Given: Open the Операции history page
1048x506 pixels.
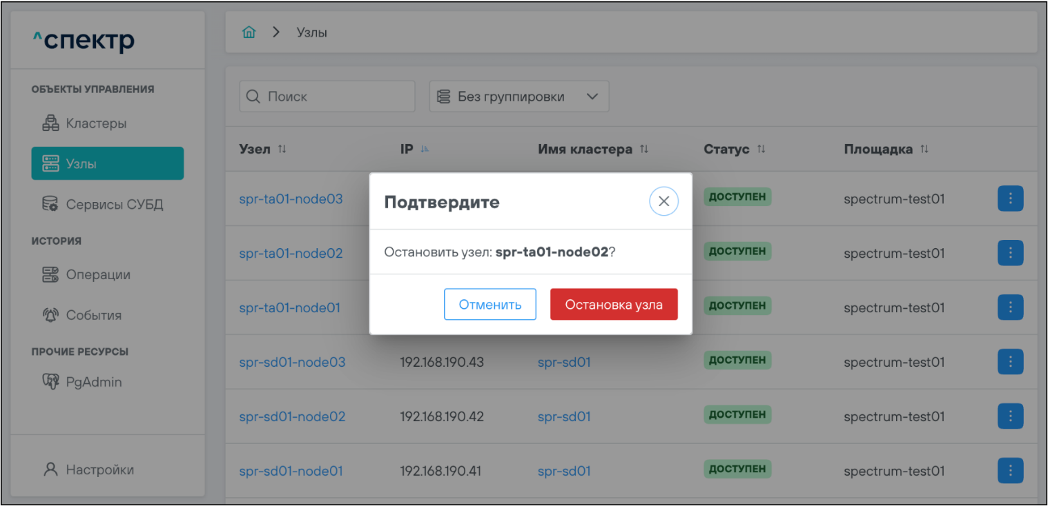Looking at the screenshot, I should pos(97,274).
